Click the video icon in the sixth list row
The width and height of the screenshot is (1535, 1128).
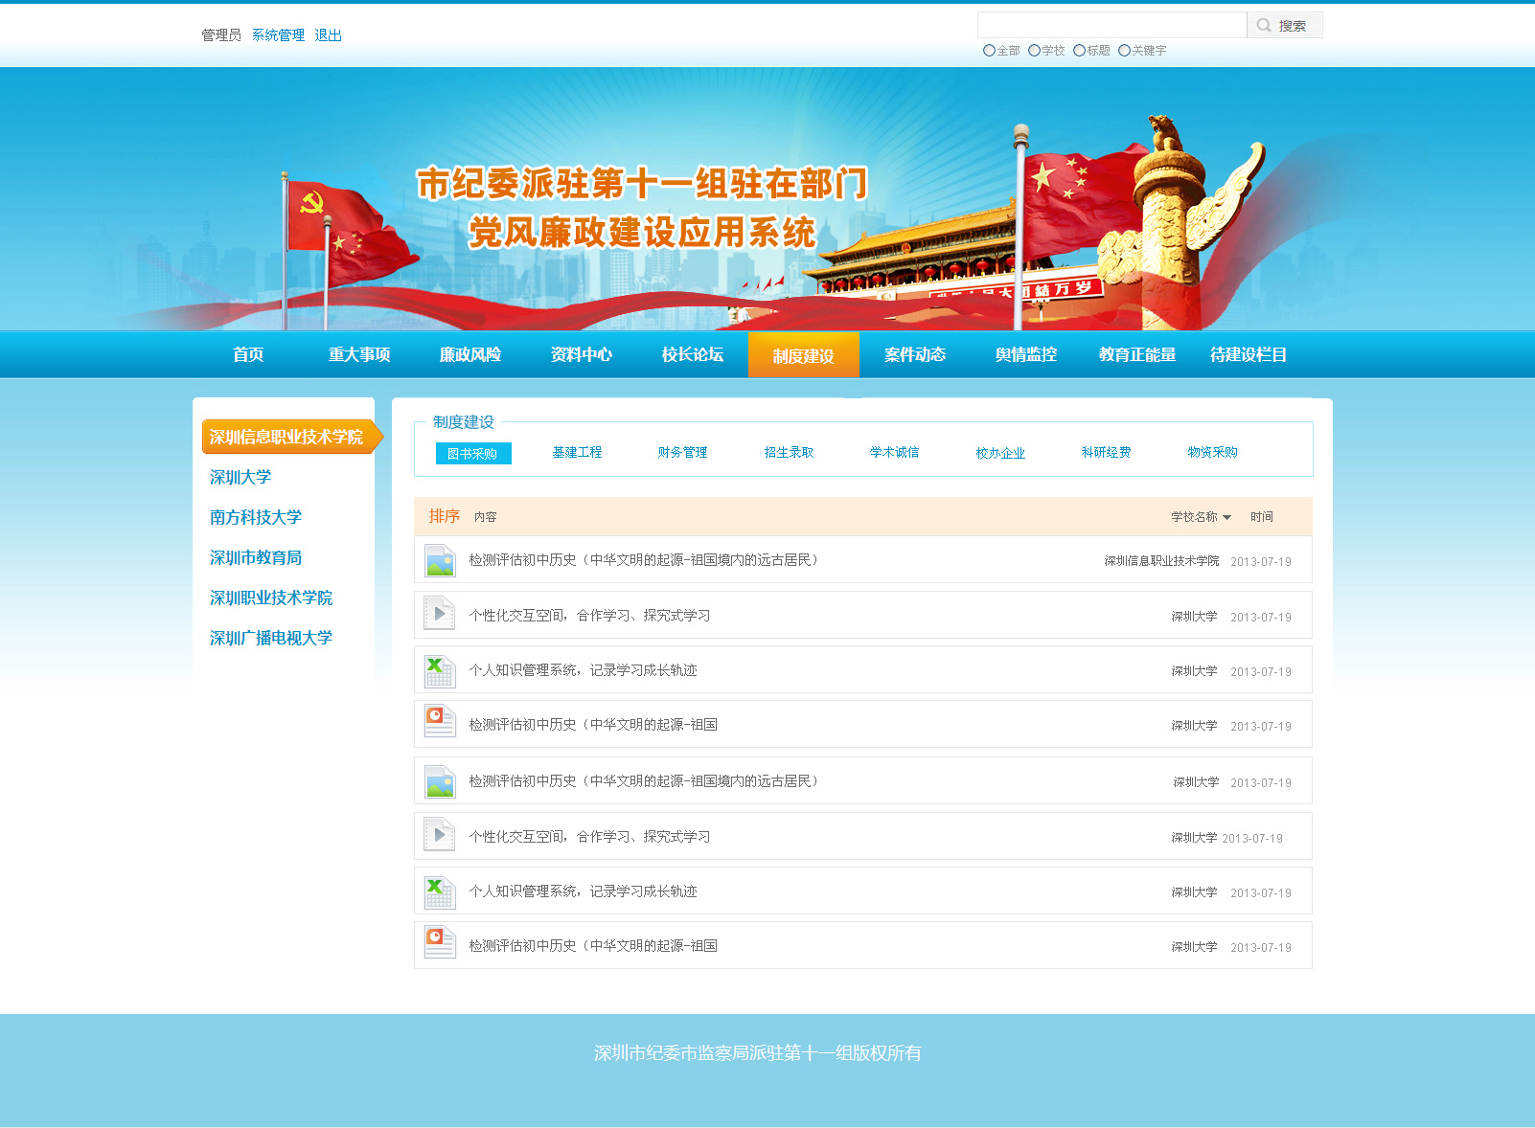pyautogui.click(x=440, y=836)
